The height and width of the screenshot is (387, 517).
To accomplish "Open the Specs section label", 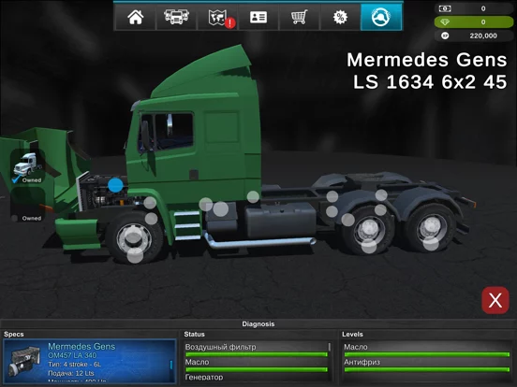I will pyautogui.click(x=13, y=334).
